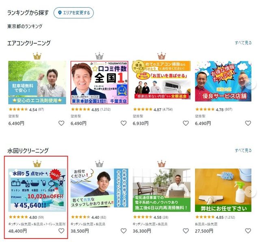The width and height of the screenshot is (260, 242).
Task: Click the location pin icon in area button
Action: [61, 13]
